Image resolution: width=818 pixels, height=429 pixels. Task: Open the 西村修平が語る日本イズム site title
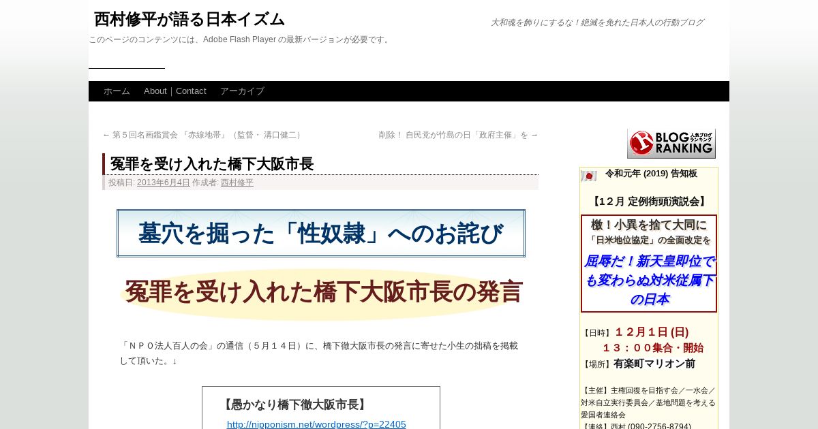point(190,19)
